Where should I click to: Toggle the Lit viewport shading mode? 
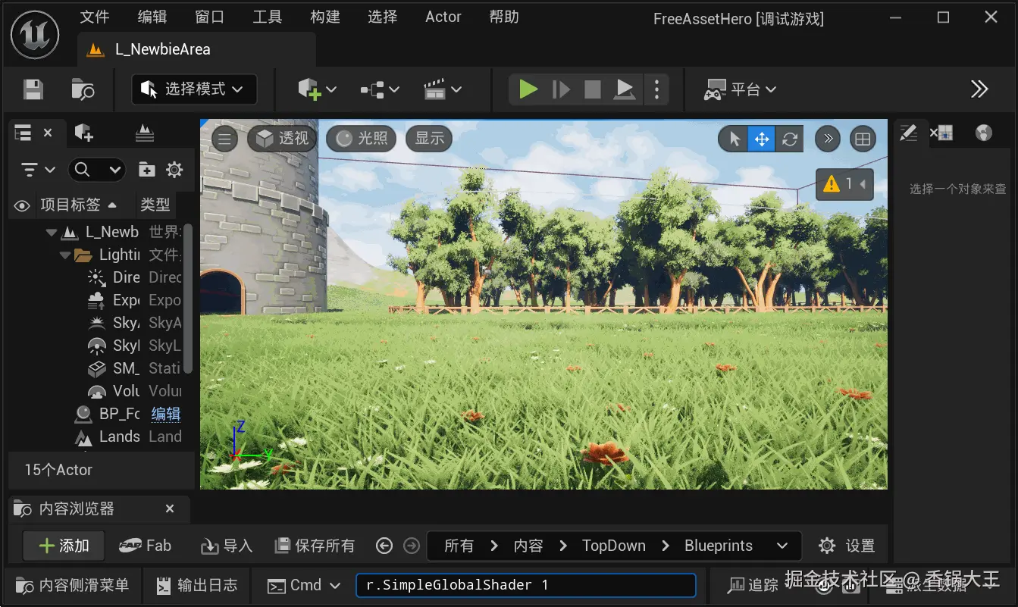click(x=361, y=138)
